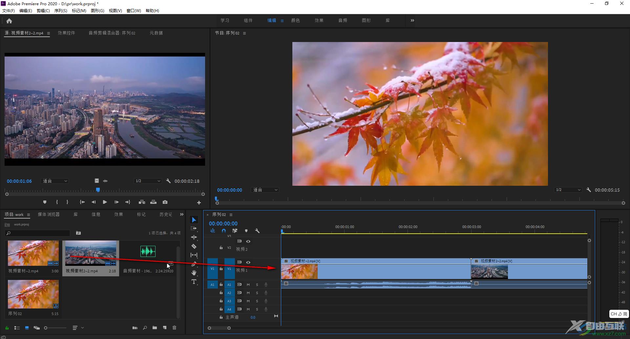This screenshot has height=339, width=630.
Task: Toggle V1 track output eye
Action: click(248, 262)
